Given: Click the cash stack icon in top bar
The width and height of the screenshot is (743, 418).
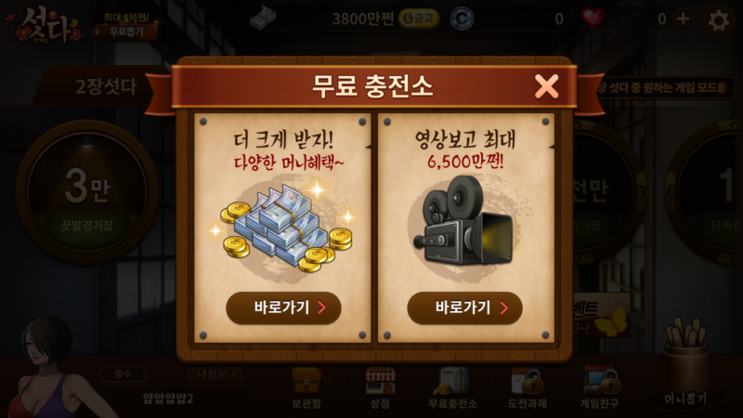Looking at the screenshot, I should pyautogui.click(x=263, y=19).
